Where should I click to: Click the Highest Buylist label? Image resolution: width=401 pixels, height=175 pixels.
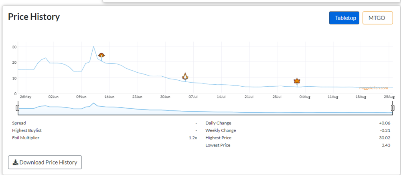coord(27,130)
